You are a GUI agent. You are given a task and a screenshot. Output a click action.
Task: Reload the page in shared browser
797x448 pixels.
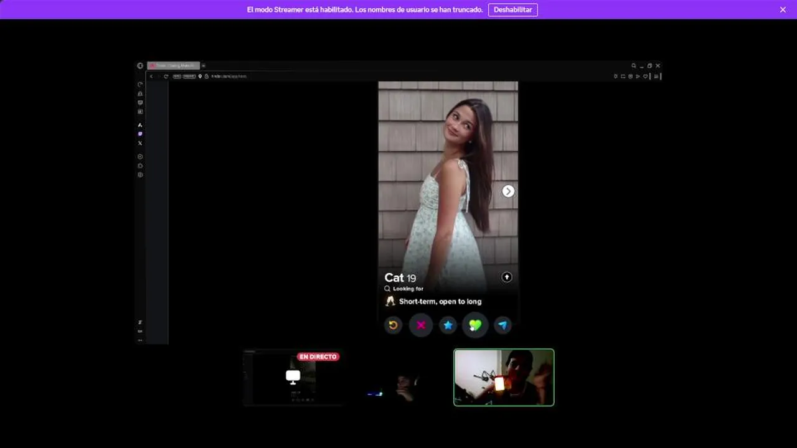pos(166,77)
